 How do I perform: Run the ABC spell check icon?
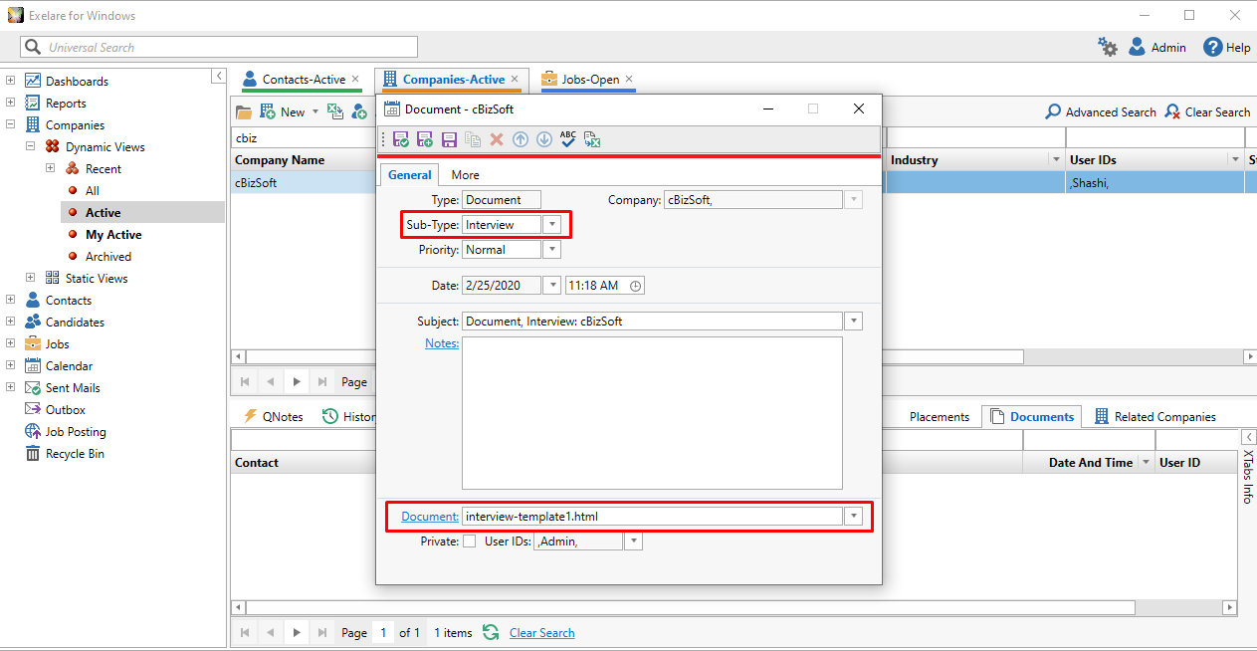[x=568, y=139]
